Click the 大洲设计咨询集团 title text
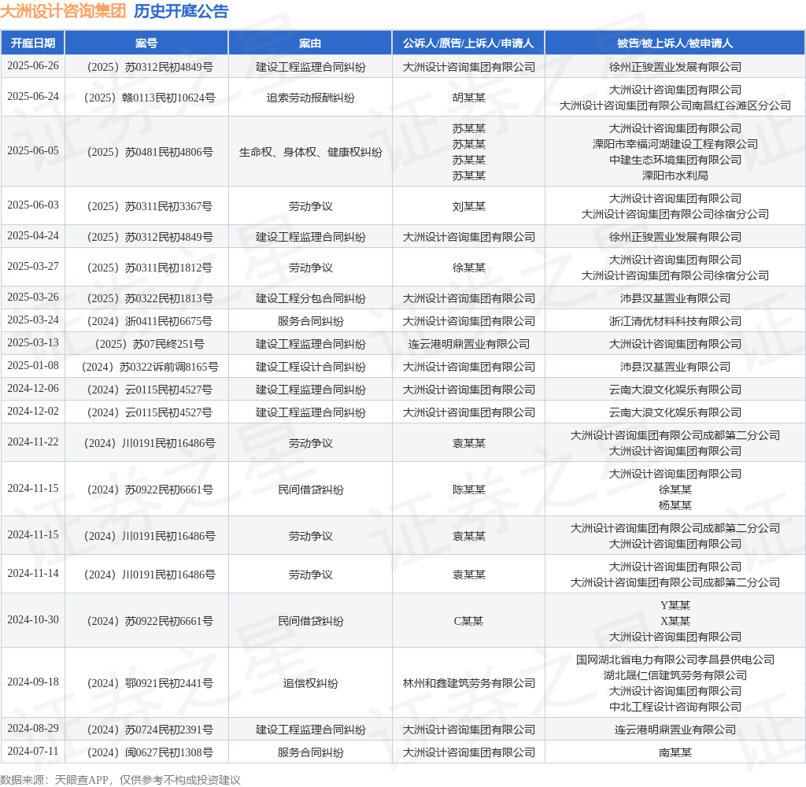 pos(63,11)
